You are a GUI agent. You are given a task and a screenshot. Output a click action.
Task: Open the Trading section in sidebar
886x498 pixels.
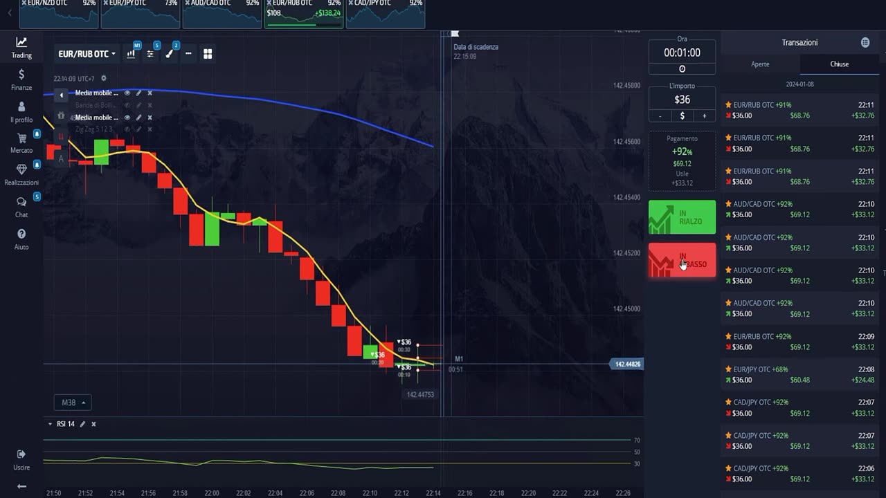click(x=21, y=47)
